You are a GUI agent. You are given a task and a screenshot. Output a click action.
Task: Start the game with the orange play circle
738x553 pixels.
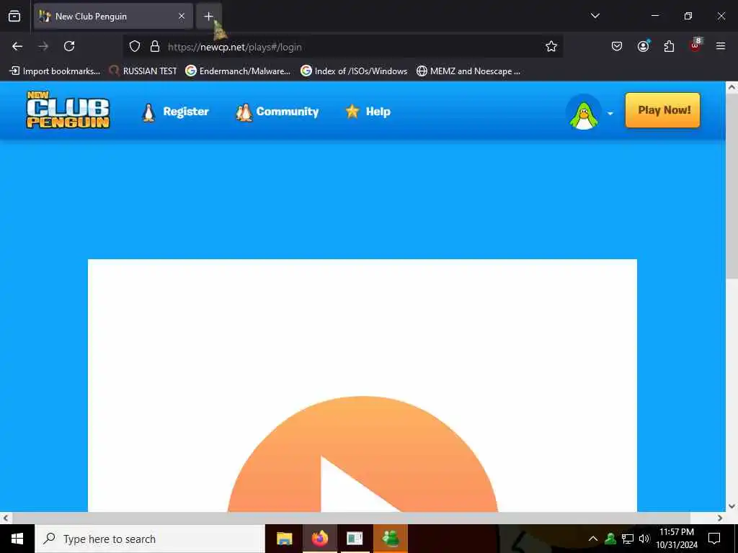pos(363,454)
